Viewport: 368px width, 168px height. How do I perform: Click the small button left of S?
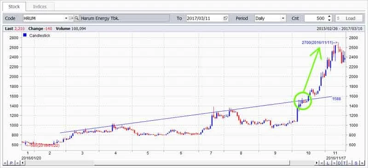pyautogui.click(x=350, y=163)
